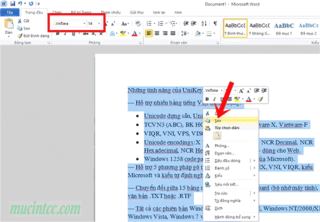
Task: Toggle center alignment in ribbon
Action: pos(157,33)
